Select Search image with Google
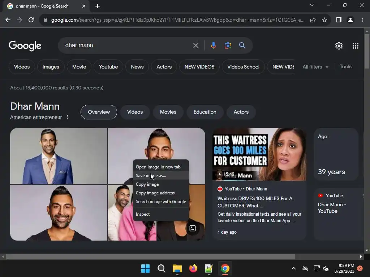Screen dimensions: 370x277 coord(161,202)
